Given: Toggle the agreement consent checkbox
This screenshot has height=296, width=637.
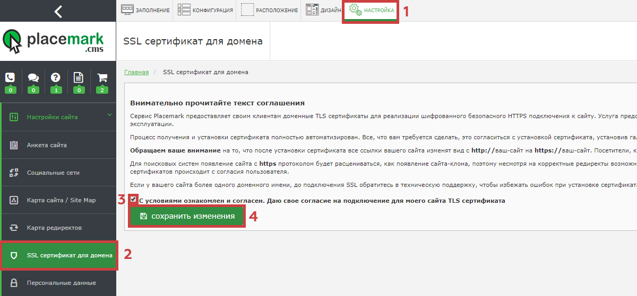Looking at the screenshot, I should click(x=133, y=199).
